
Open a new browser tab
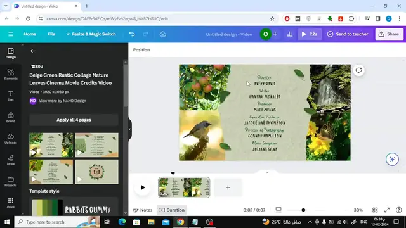(87, 6)
